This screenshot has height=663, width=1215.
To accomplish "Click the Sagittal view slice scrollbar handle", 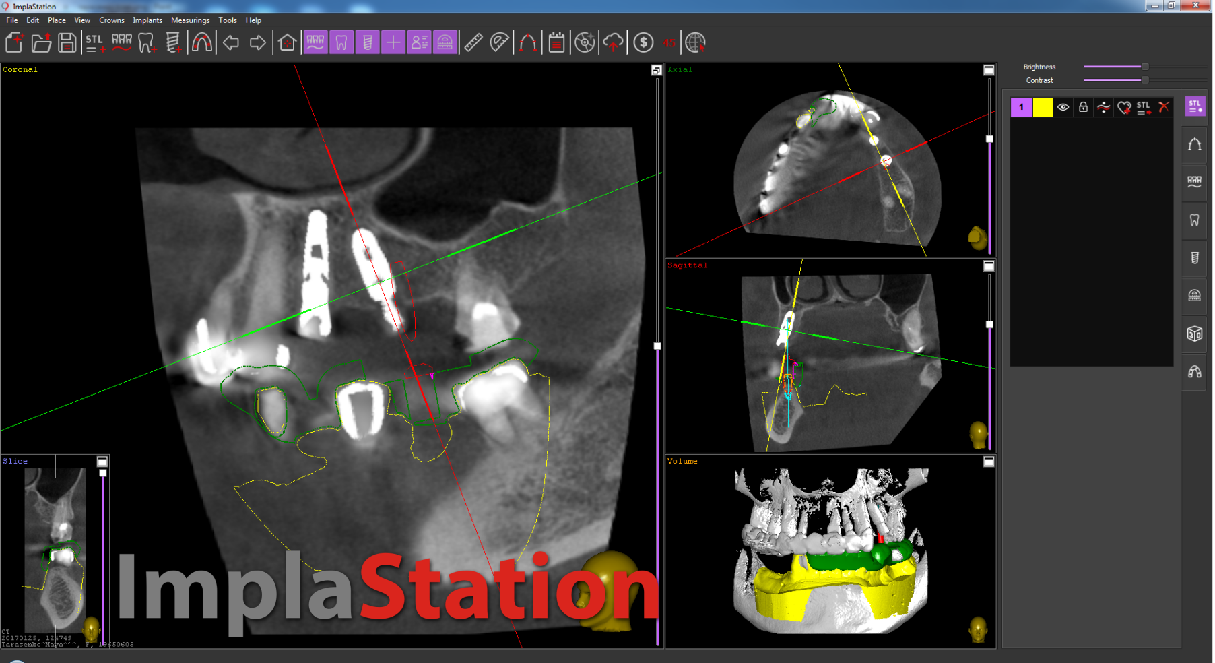I will 989,325.
